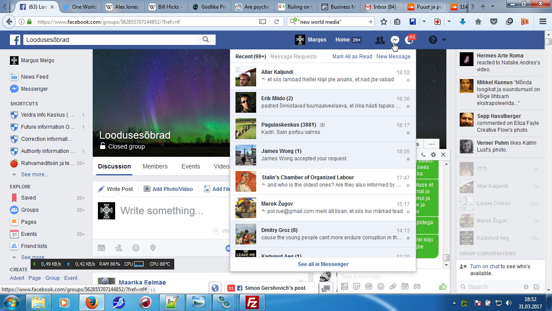
Task: Open the dropdown arrow beside the save icon
Action: [424, 22]
